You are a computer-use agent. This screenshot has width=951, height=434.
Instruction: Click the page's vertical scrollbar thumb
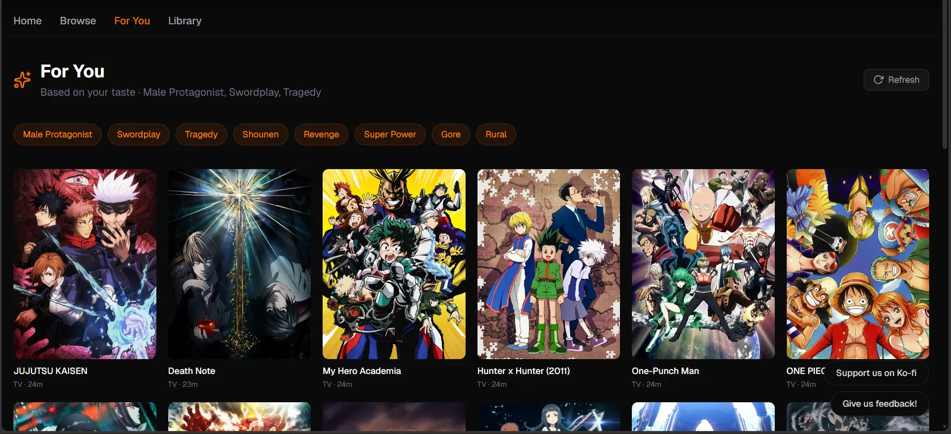click(x=945, y=74)
